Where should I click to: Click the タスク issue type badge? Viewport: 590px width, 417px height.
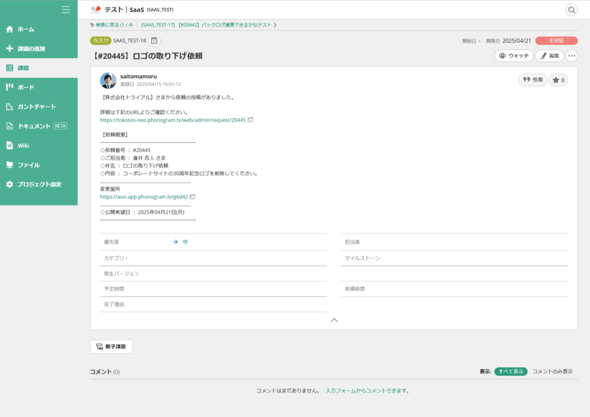click(100, 41)
